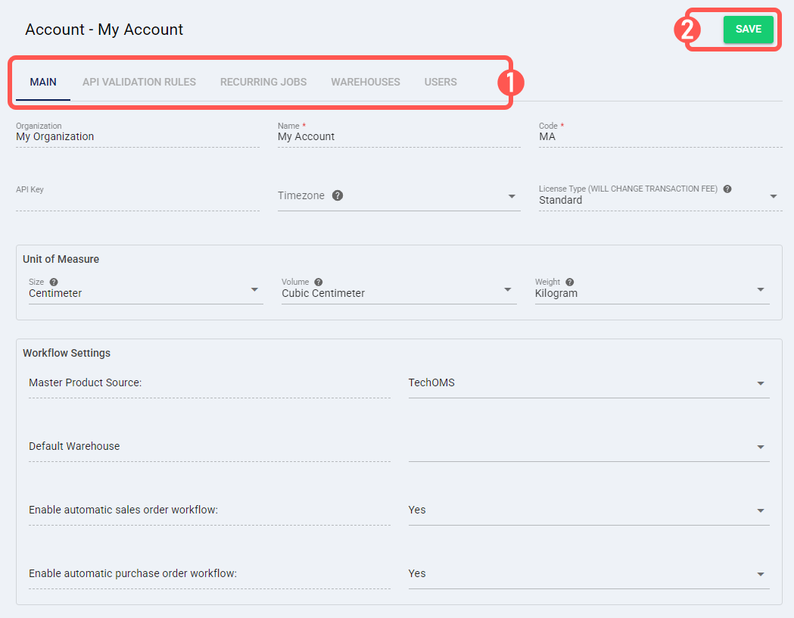The width and height of the screenshot is (794, 618).
Task: Open the RECURRING JOBS tab
Action: pyautogui.click(x=263, y=82)
